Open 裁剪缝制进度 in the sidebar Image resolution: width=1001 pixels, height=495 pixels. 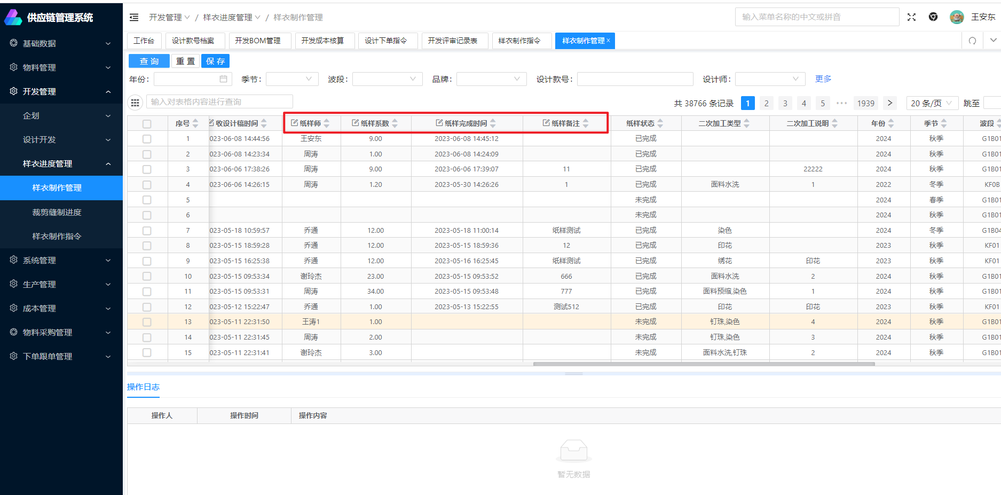pos(57,213)
